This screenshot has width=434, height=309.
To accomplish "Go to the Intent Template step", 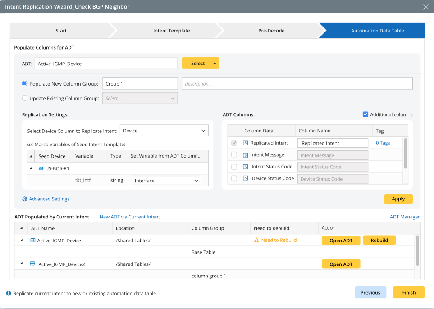I will [x=171, y=31].
